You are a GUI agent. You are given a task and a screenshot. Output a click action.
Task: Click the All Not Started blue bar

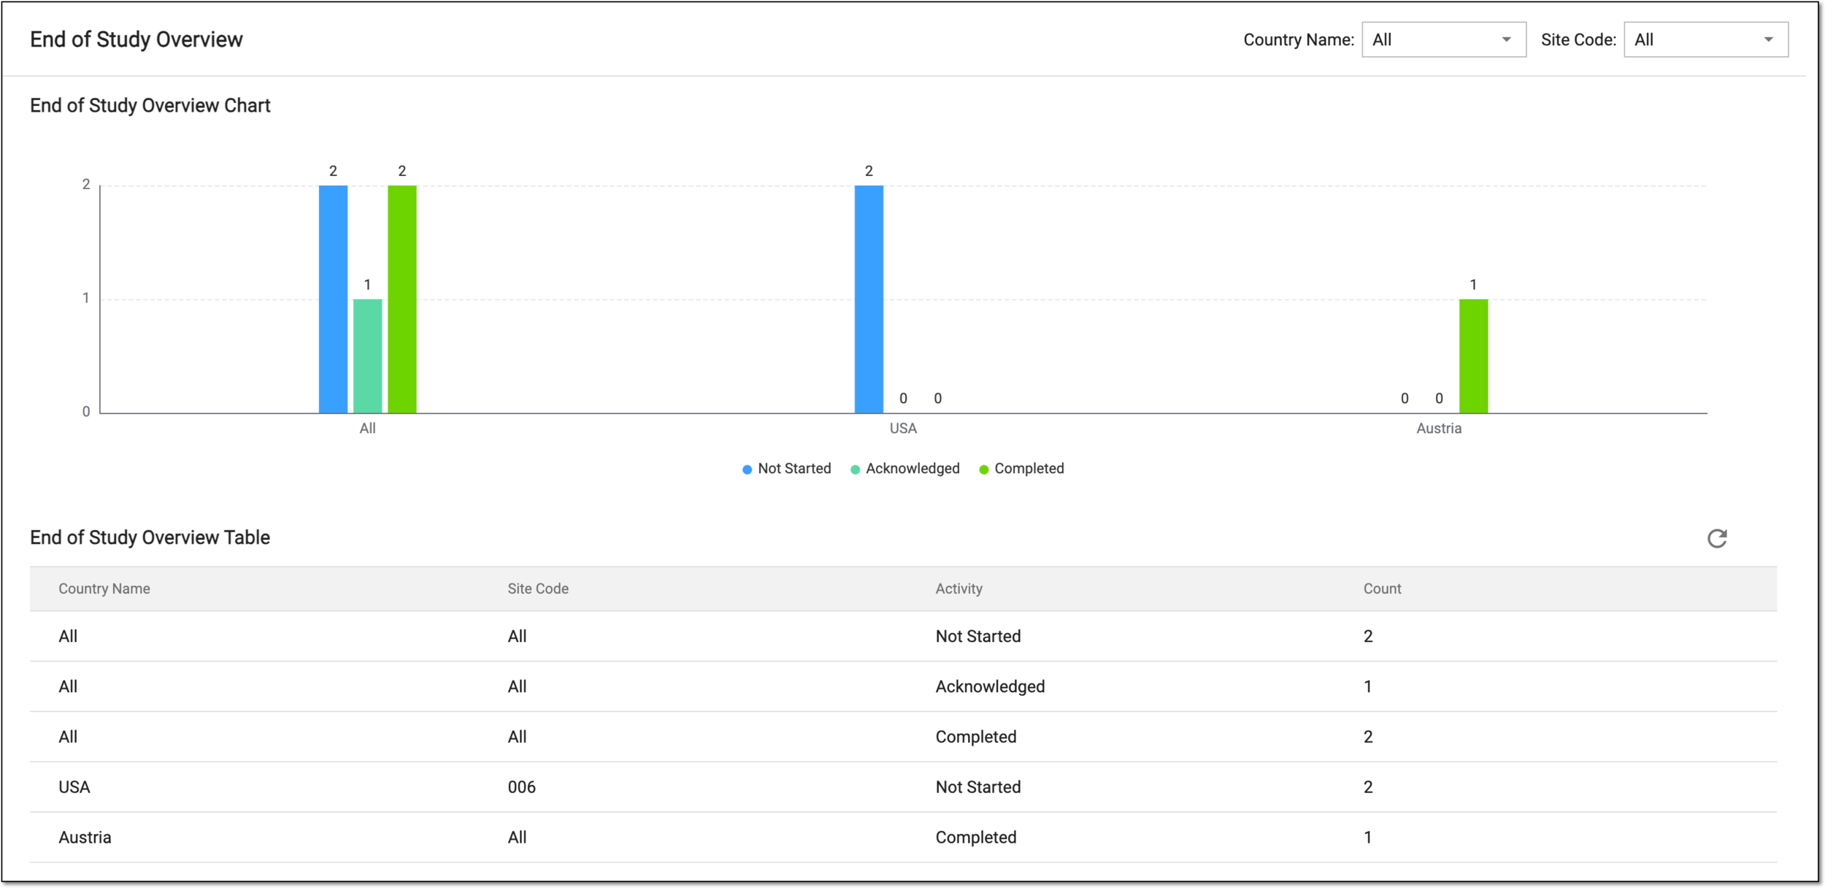point(333,299)
